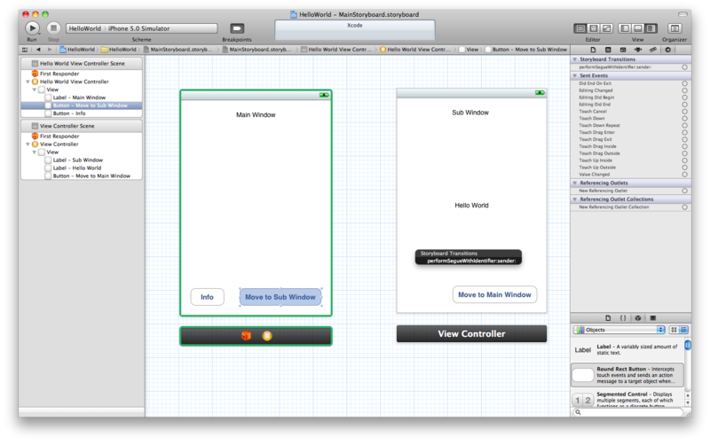Viewport: 710px width, 445px height.
Task: Show the File Template library
Action: 608,318
